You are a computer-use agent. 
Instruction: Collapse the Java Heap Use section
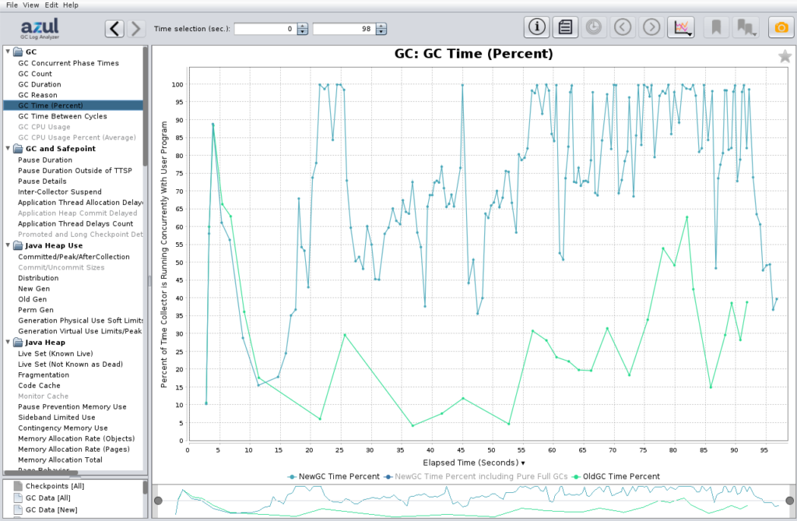point(9,245)
